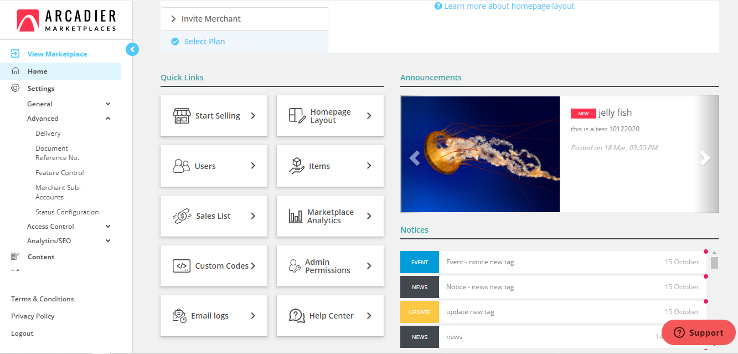Open the Settings menu item
The image size is (738, 354).
pos(41,88)
